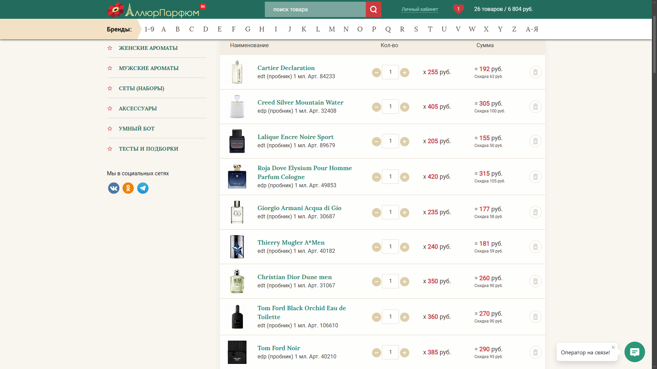The width and height of the screenshot is (657, 369).
Task: Decrease Giorgio Armani Acqua di Gio quantity
Action: 376,213
